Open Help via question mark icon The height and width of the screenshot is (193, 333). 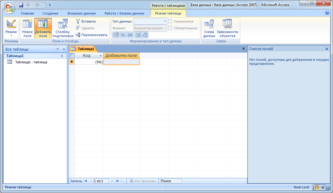click(x=327, y=13)
